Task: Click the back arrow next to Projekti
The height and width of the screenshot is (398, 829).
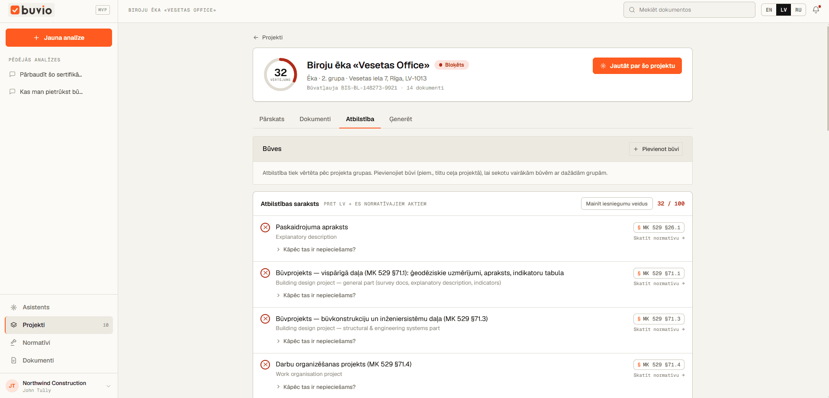Action: 256,38
